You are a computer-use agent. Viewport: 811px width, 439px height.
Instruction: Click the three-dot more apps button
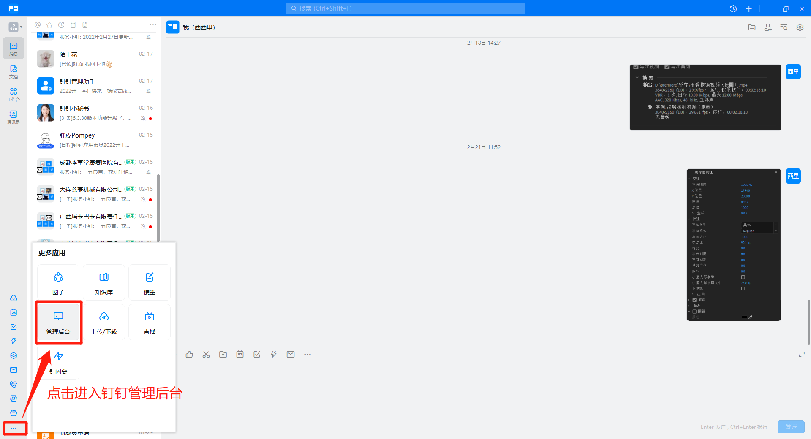(x=14, y=428)
